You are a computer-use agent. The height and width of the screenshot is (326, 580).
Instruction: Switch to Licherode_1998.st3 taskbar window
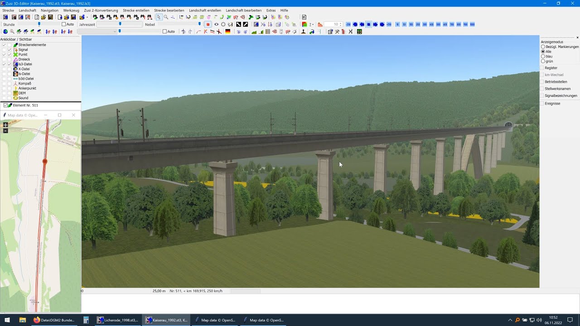pos(118,320)
